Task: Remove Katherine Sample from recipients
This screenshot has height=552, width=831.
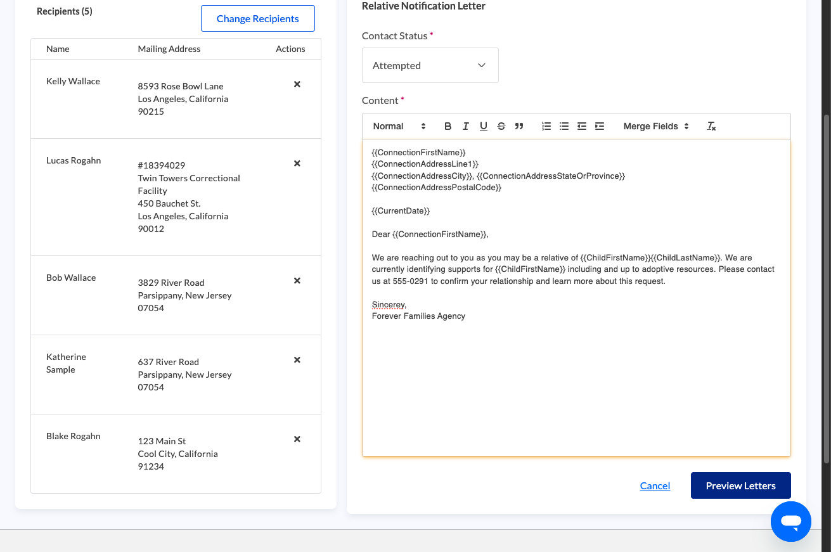Action: [x=297, y=360]
